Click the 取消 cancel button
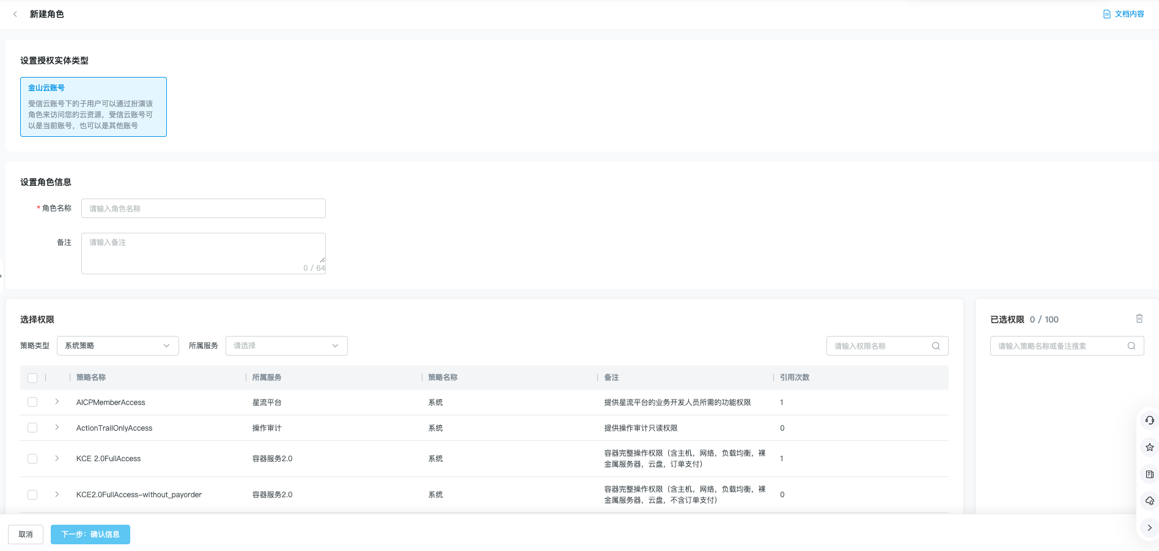The width and height of the screenshot is (1159, 551). pyautogui.click(x=26, y=535)
